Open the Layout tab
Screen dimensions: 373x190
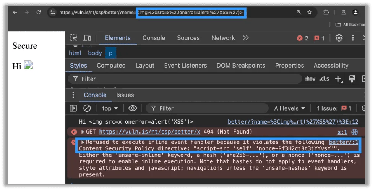[145, 66]
